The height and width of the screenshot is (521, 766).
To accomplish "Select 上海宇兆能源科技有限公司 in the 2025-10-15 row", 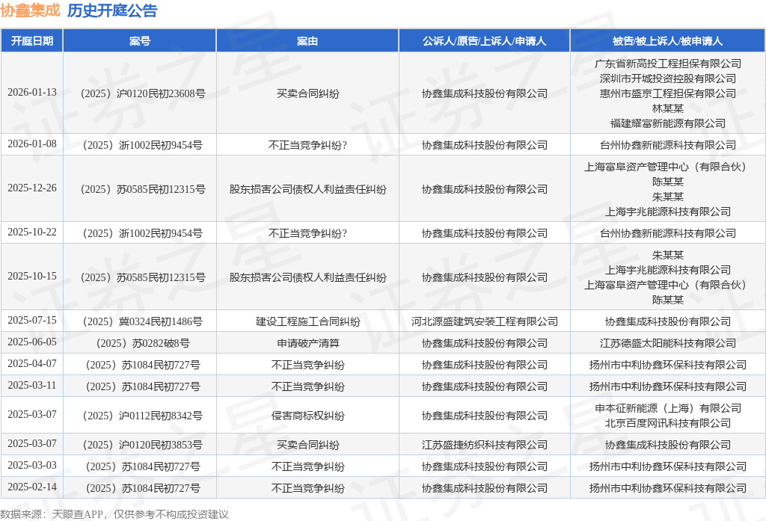I will pyautogui.click(x=668, y=270).
